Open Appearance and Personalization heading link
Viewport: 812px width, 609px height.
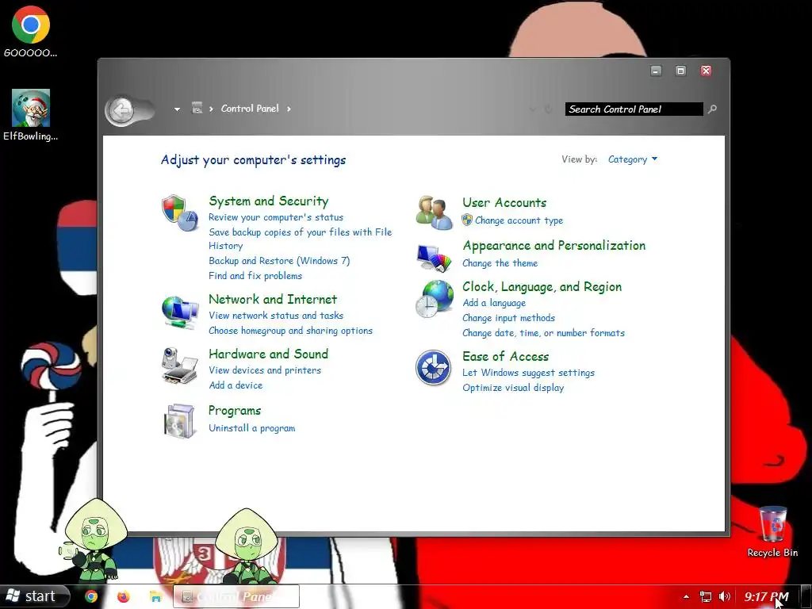pyautogui.click(x=553, y=246)
